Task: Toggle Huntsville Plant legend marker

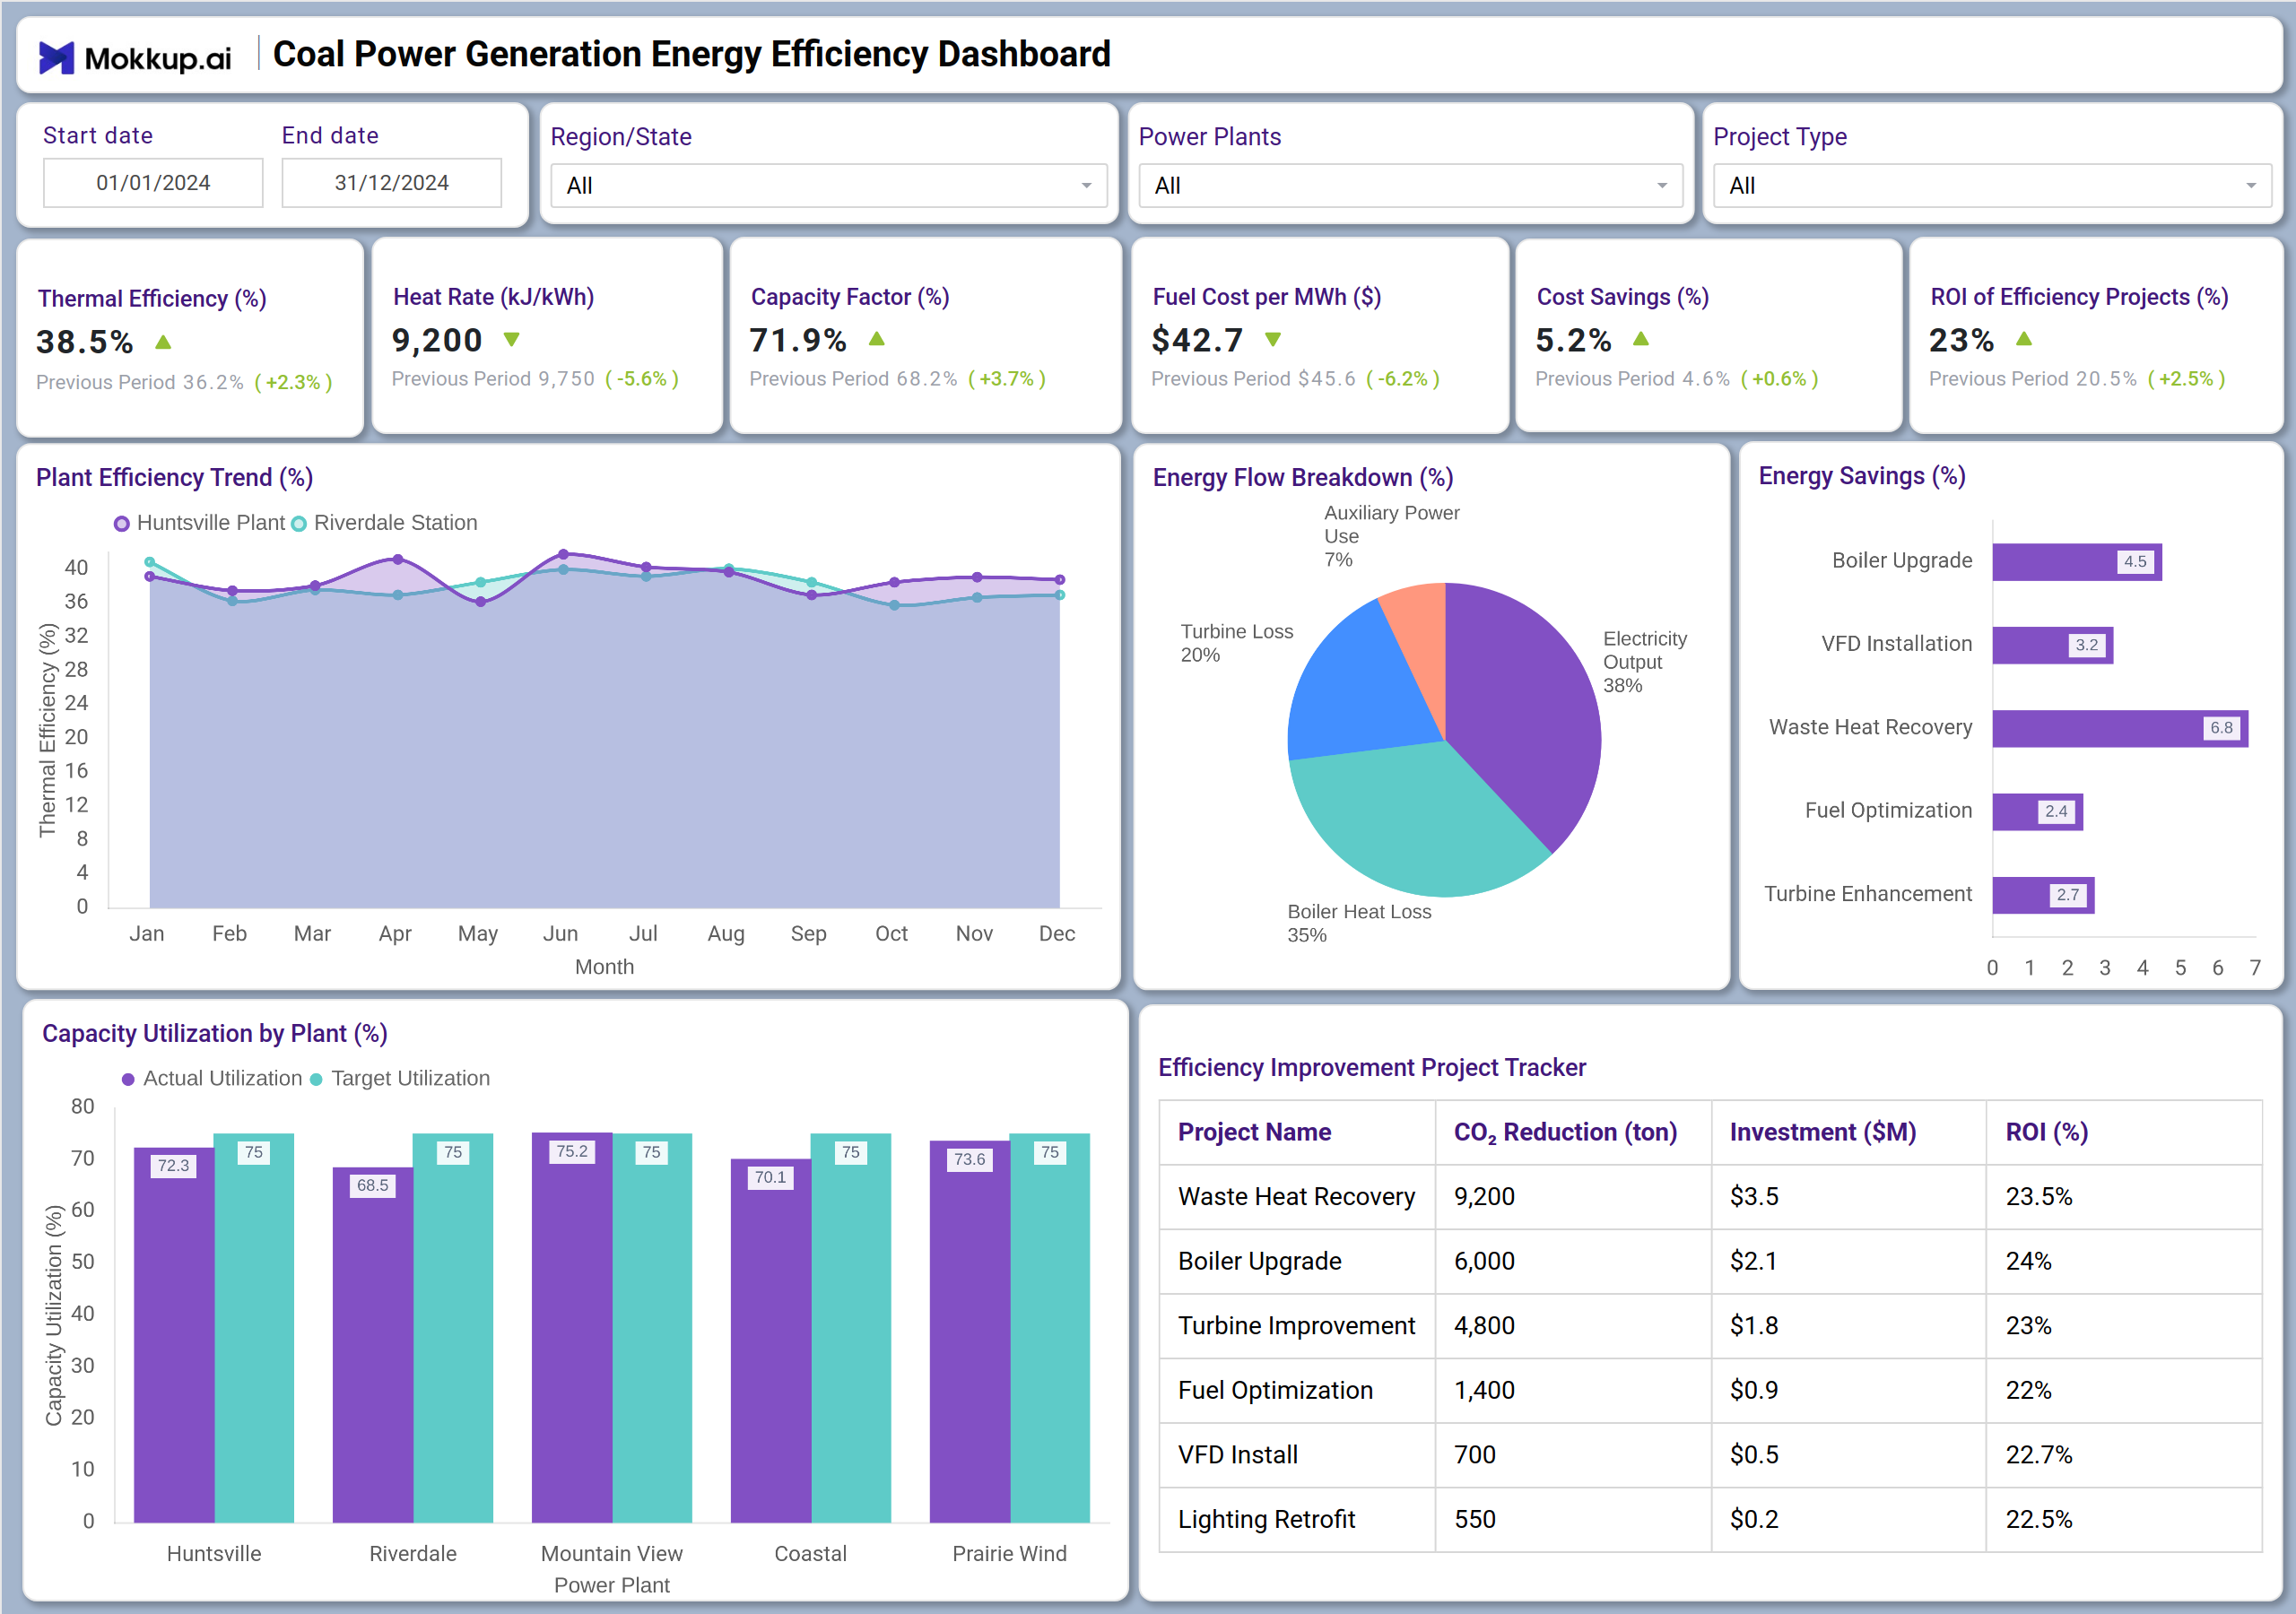Action: click(122, 524)
